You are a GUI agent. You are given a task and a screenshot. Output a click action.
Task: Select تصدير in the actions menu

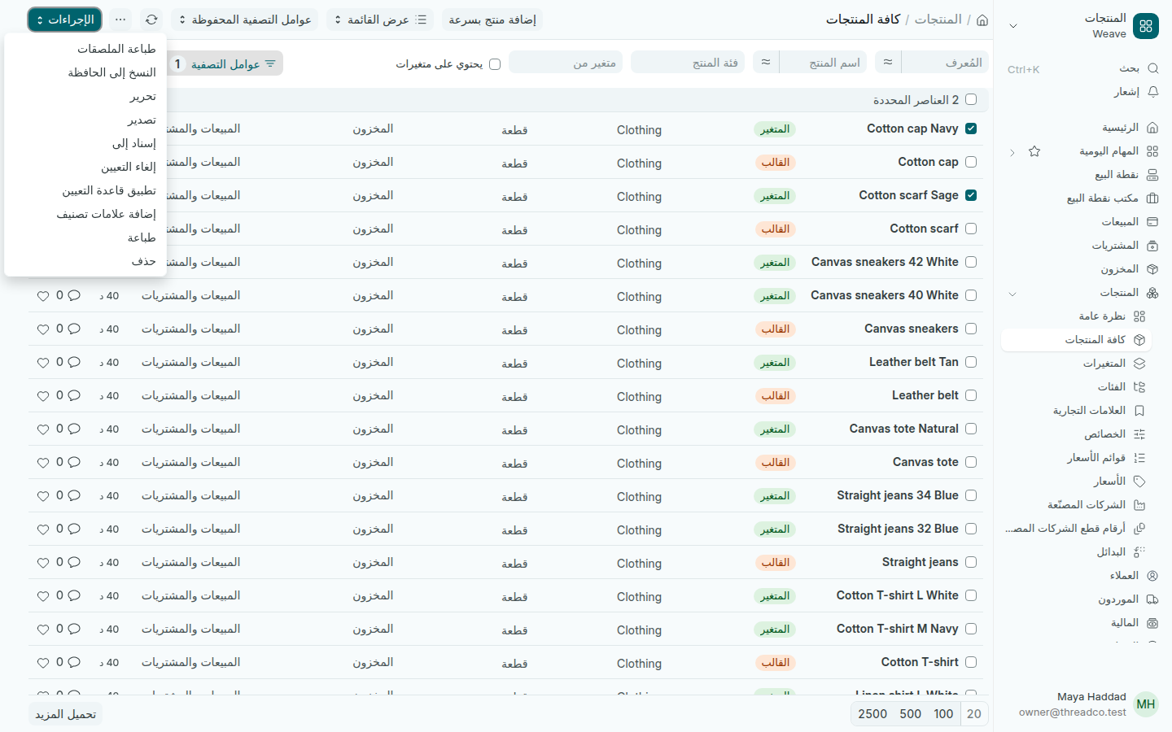85,120
